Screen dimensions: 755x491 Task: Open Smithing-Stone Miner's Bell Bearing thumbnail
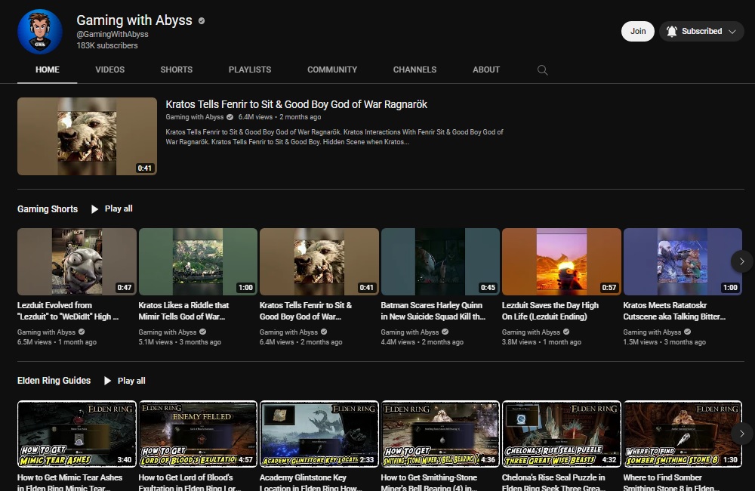440,434
